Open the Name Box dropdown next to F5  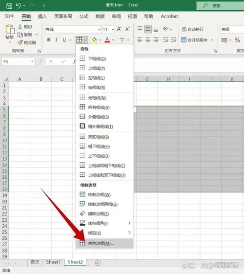coord(32,62)
